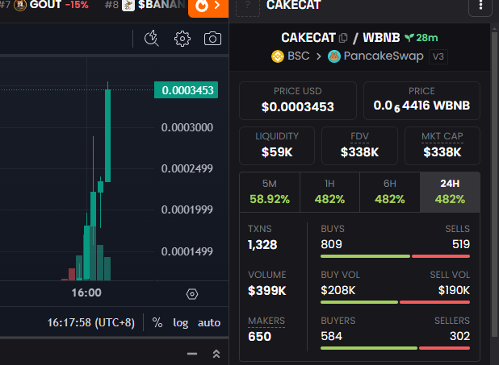
Task: Click the 16:00 time axis label
Action: pos(86,292)
